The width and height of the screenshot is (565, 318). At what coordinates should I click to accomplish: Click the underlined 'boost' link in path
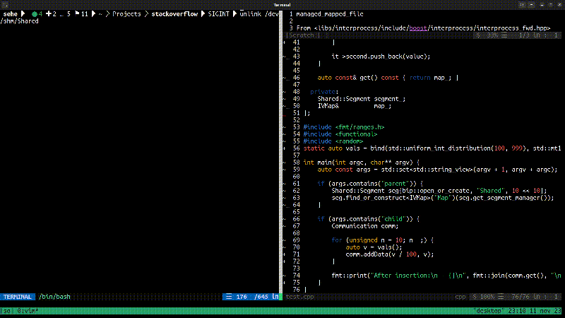coord(418,28)
